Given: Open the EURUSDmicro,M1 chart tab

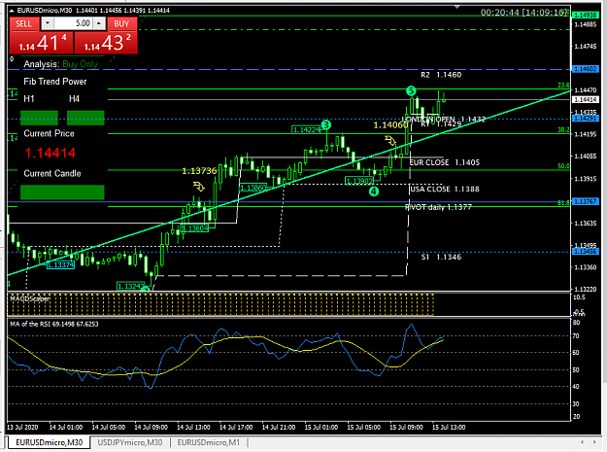Looking at the screenshot, I should (208, 442).
